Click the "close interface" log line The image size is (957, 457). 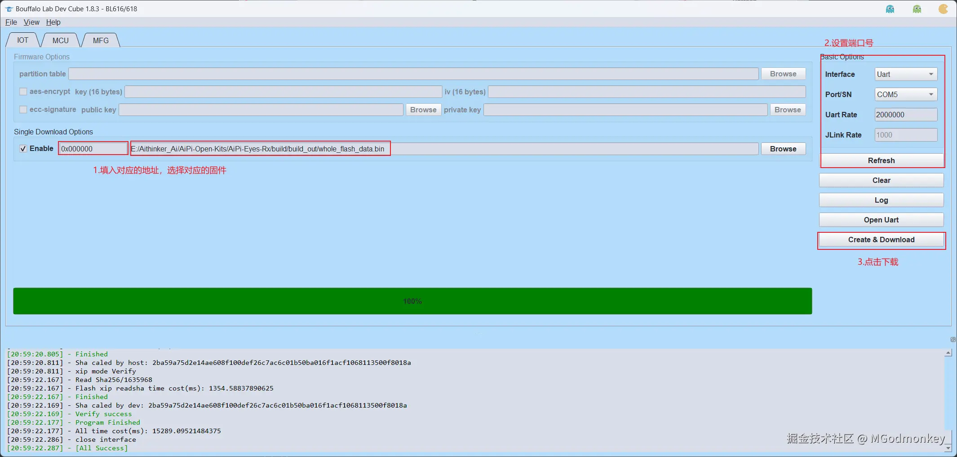pyautogui.click(x=71, y=439)
